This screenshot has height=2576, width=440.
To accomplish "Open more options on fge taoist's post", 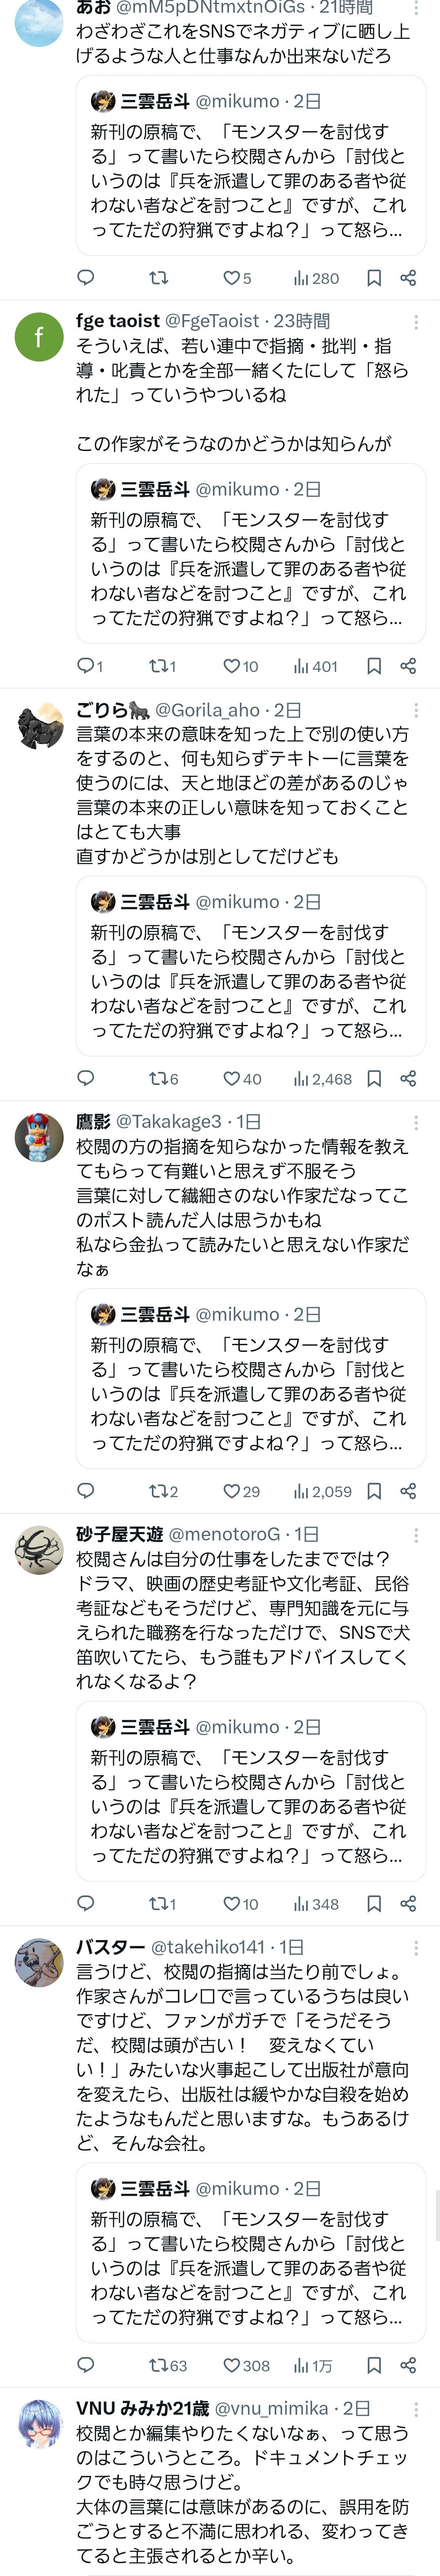I will click(416, 322).
